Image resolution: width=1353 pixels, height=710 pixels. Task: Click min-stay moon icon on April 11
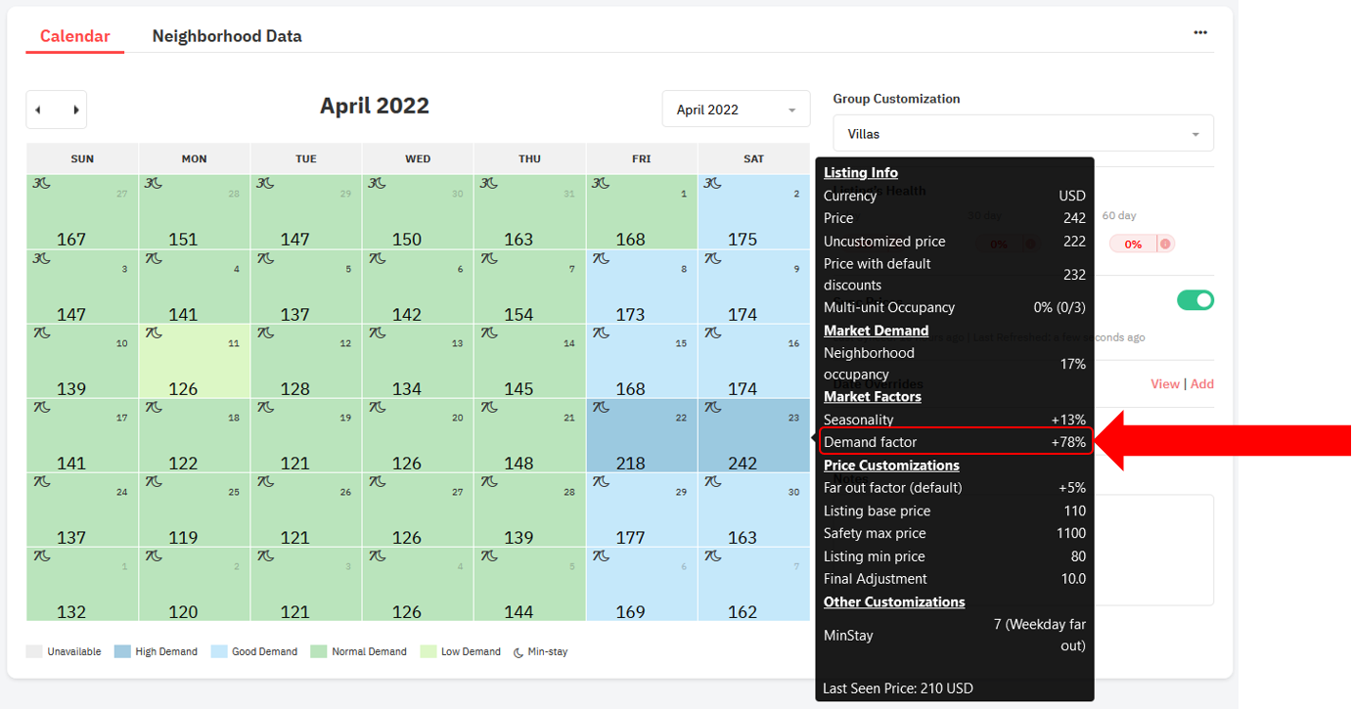(x=154, y=333)
